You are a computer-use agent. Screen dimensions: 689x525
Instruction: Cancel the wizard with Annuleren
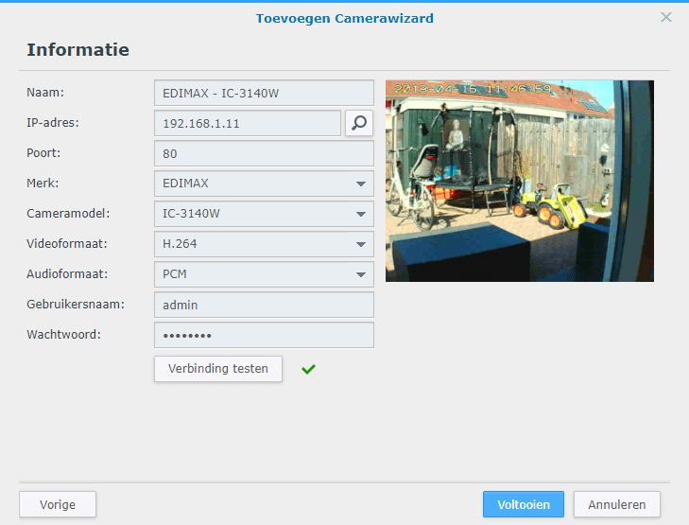point(617,504)
